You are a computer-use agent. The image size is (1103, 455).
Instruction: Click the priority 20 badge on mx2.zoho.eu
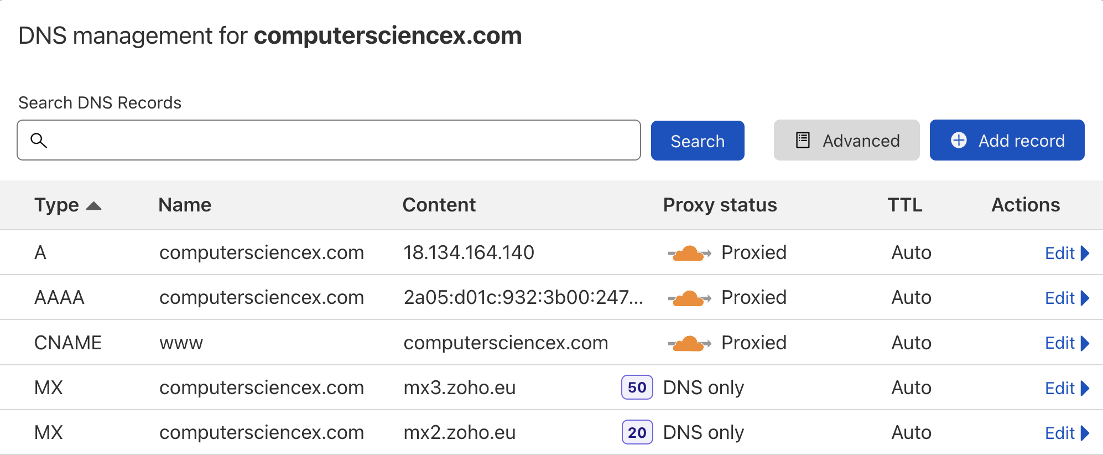[x=637, y=432]
